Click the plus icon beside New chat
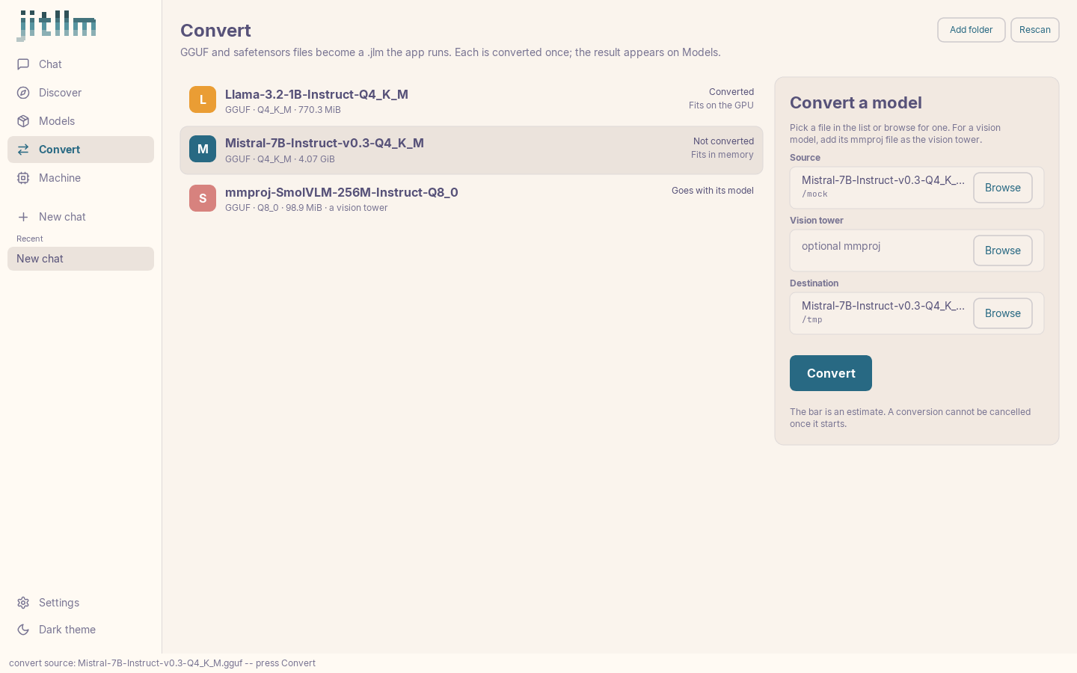The height and width of the screenshot is (673, 1077). coord(23,217)
